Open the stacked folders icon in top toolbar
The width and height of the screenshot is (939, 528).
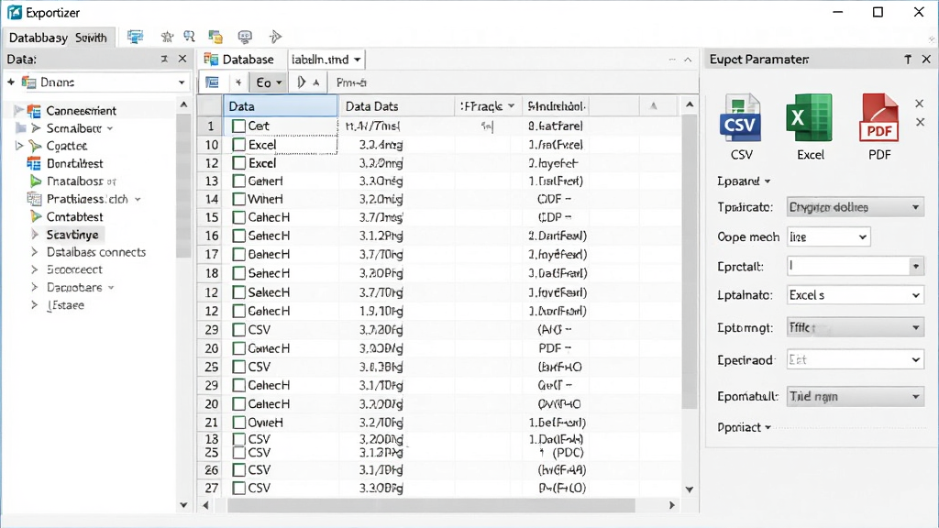pyautogui.click(x=215, y=37)
